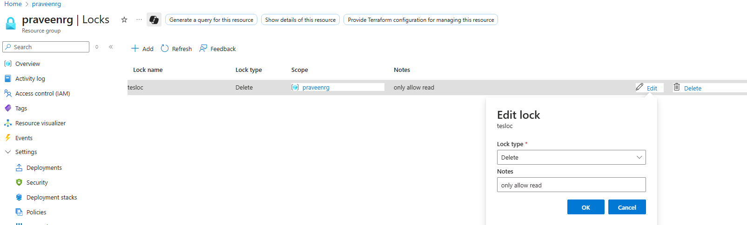This screenshot has width=747, height=225.
Task: Click Generate a query for this resource
Action: (211, 19)
